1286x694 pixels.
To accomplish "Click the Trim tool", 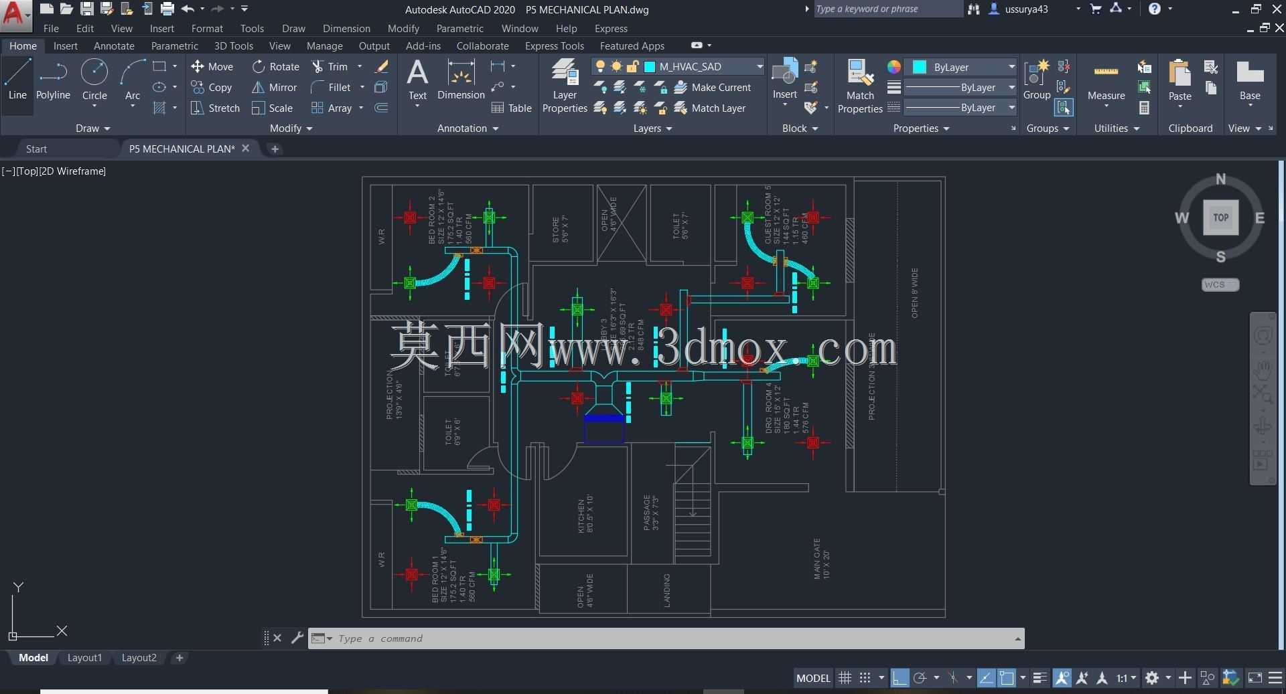I will click(330, 66).
